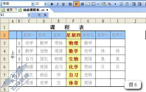This screenshot has width=146, height=92.
Task: Click the 星期日 header cell
Action: 118,35
